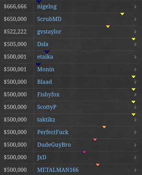Click the yellow triangle marker above Blaad
The image size is (142, 175).
133,77
